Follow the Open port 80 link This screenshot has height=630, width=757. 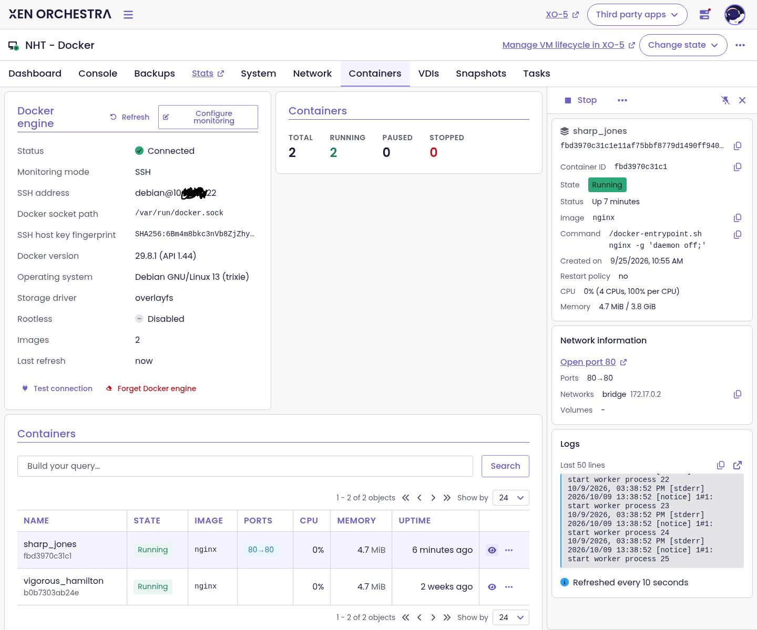(594, 362)
